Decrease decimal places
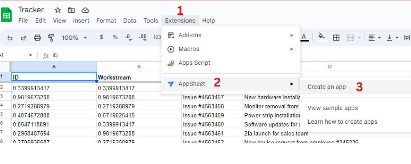 [x=129, y=38]
